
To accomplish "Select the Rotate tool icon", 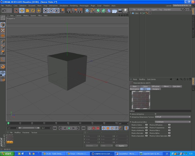I will pos(33,11).
